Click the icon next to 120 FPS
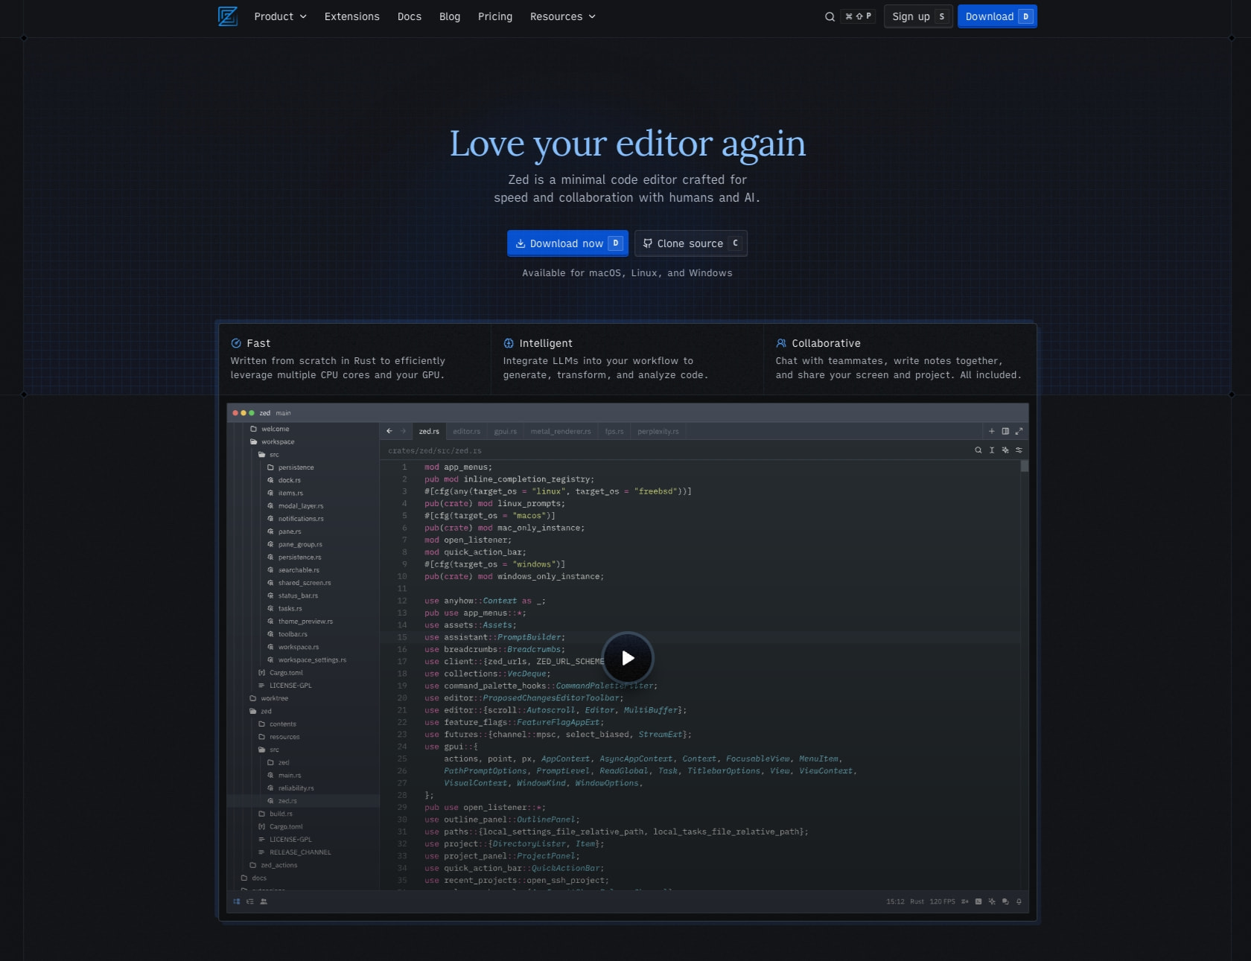Viewport: 1251px width, 961px height. tap(965, 901)
